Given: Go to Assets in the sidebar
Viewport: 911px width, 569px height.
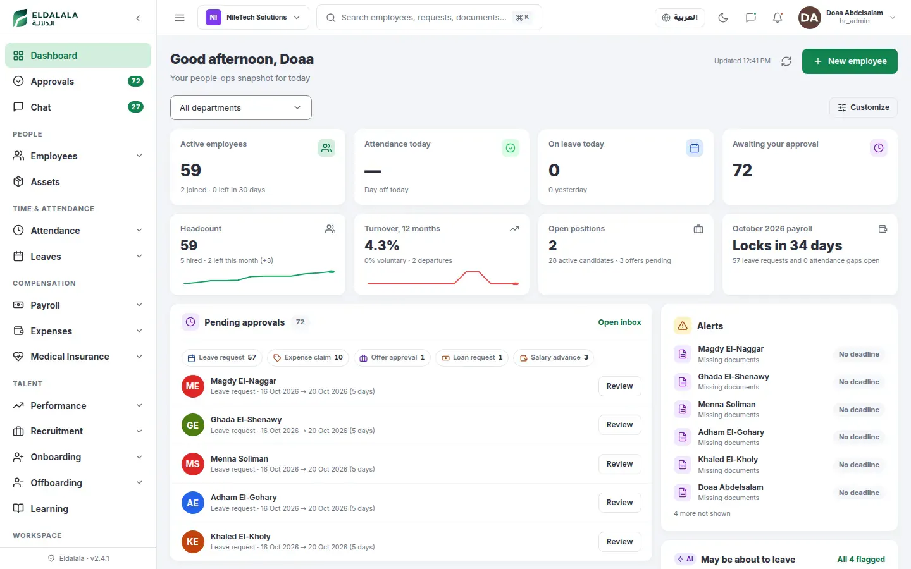Looking at the screenshot, I should [78, 182].
